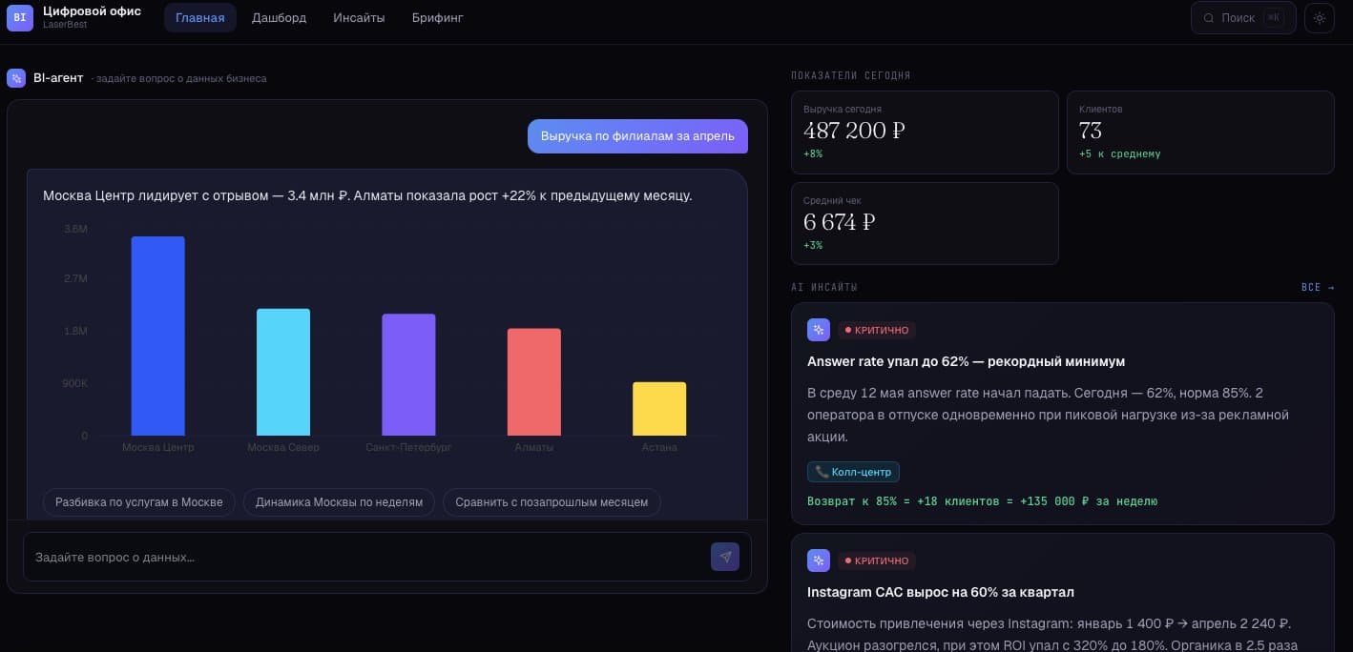1353x652 pixels.
Task: Click the Астана axis label
Action: point(659,447)
